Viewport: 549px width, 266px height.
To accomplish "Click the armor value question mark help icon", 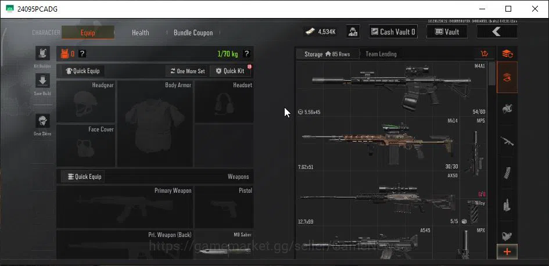I will [82, 54].
